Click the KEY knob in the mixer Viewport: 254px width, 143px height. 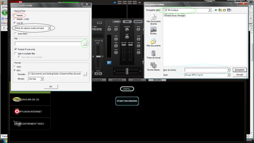point(109,30)
